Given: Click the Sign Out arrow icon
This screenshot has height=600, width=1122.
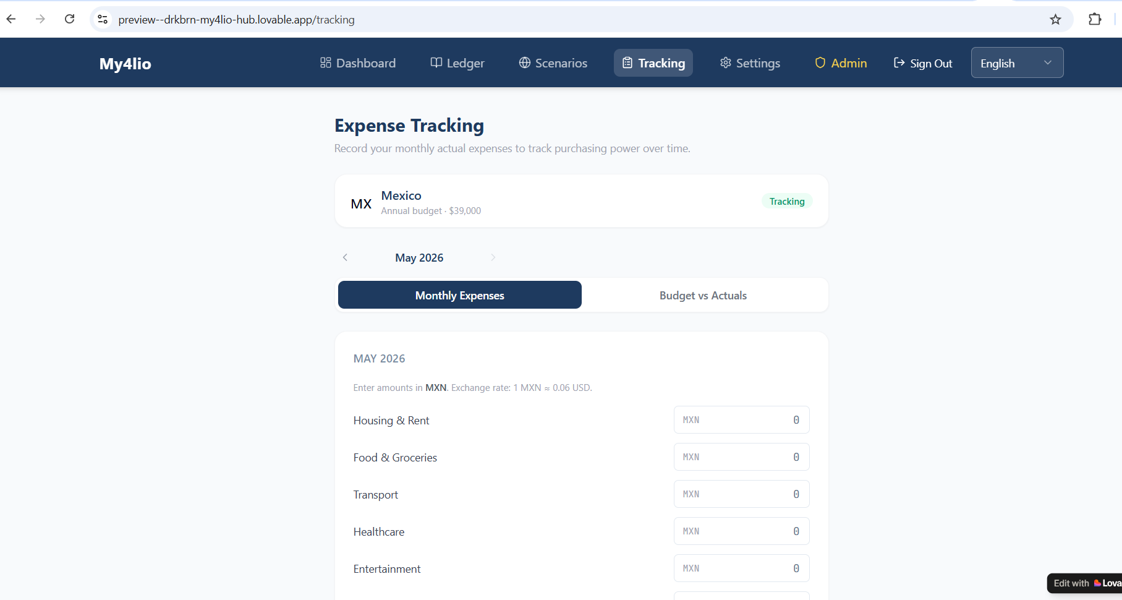Looking at the screenshot, I should (899, 62).
